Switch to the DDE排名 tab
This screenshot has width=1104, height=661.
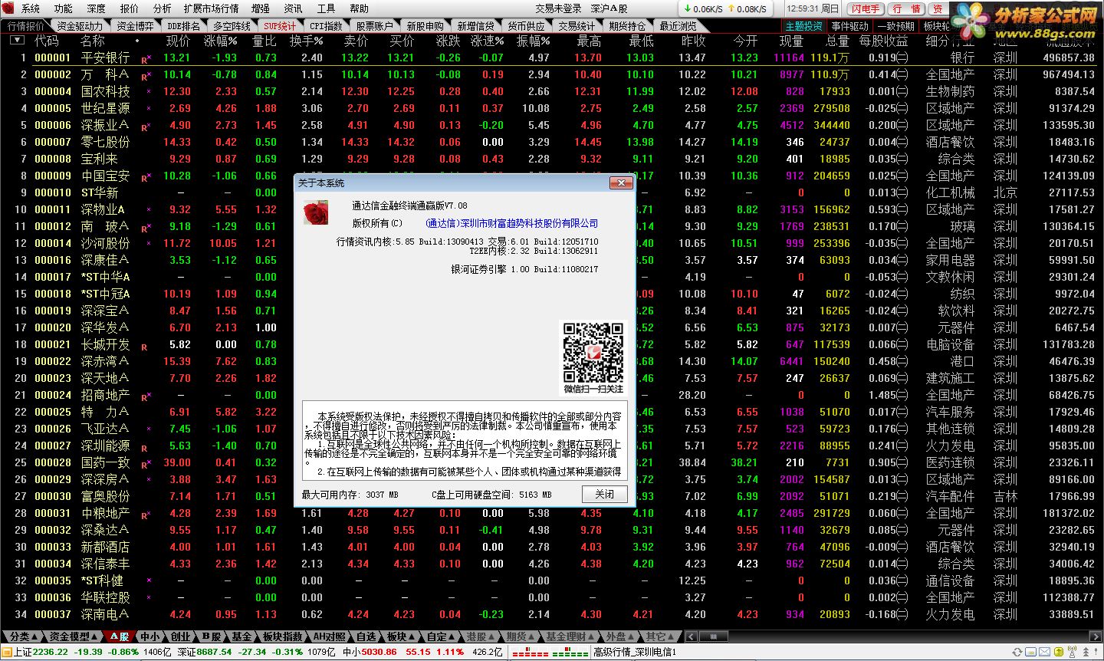pyautogui.click(x=183, y=26)
